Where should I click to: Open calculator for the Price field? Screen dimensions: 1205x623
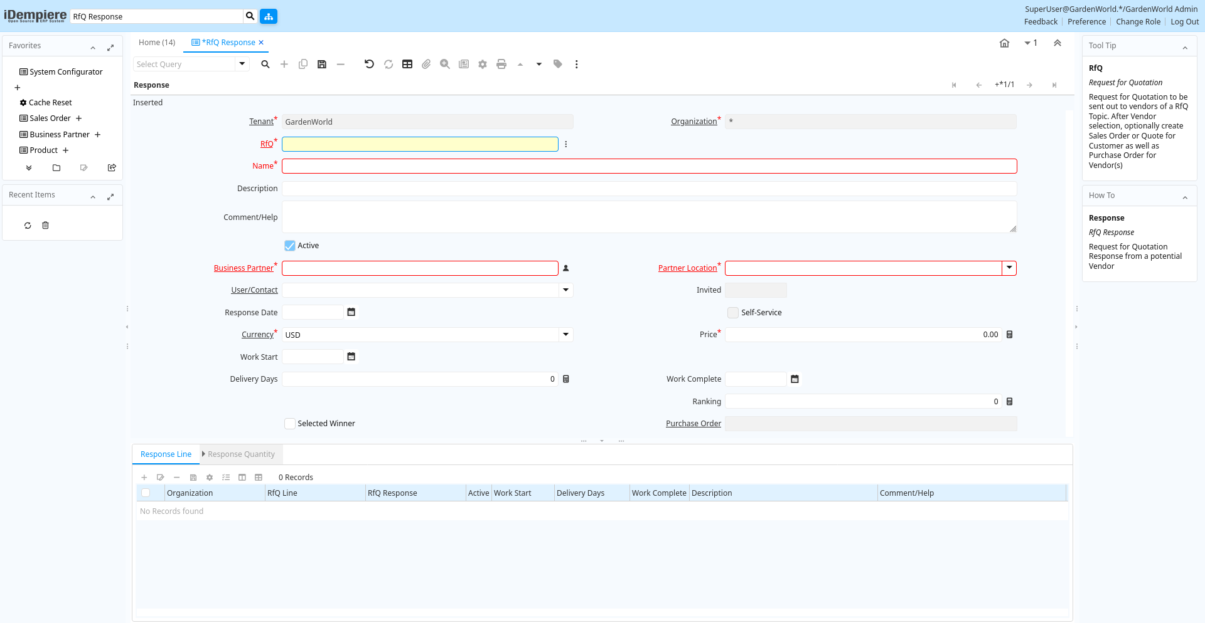click(x=1010, y=335)
